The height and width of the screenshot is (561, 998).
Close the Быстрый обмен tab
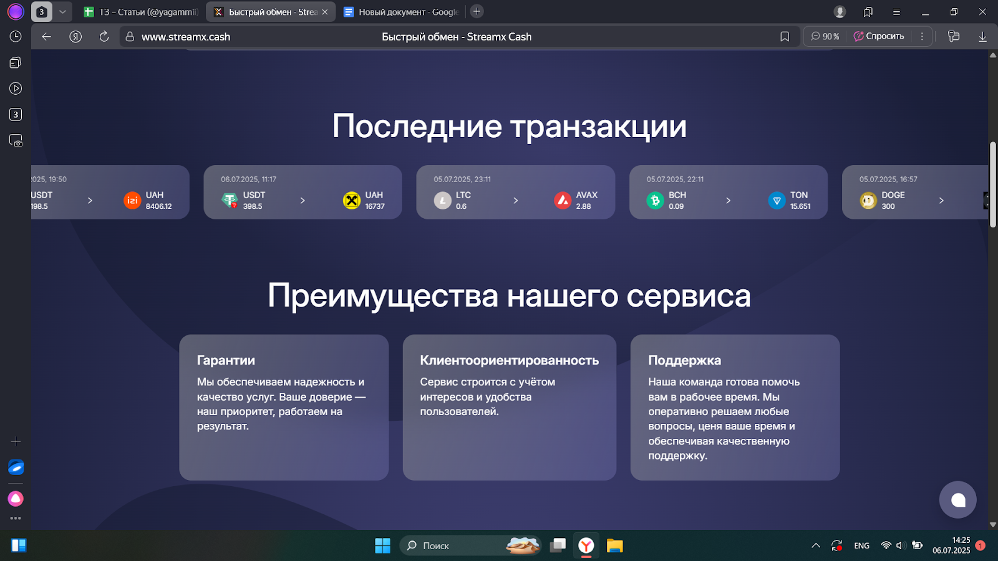[325, 12]
